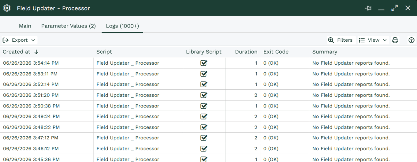This screenshot has width=417, height=162.
Task: Select the log dated 06/26/2026 3:54:14 PM
Action: click(31, 63)
